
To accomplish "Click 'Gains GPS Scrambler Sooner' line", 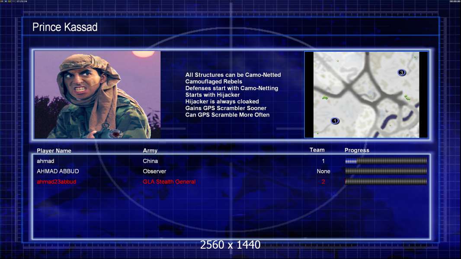I will coord(226,108).
